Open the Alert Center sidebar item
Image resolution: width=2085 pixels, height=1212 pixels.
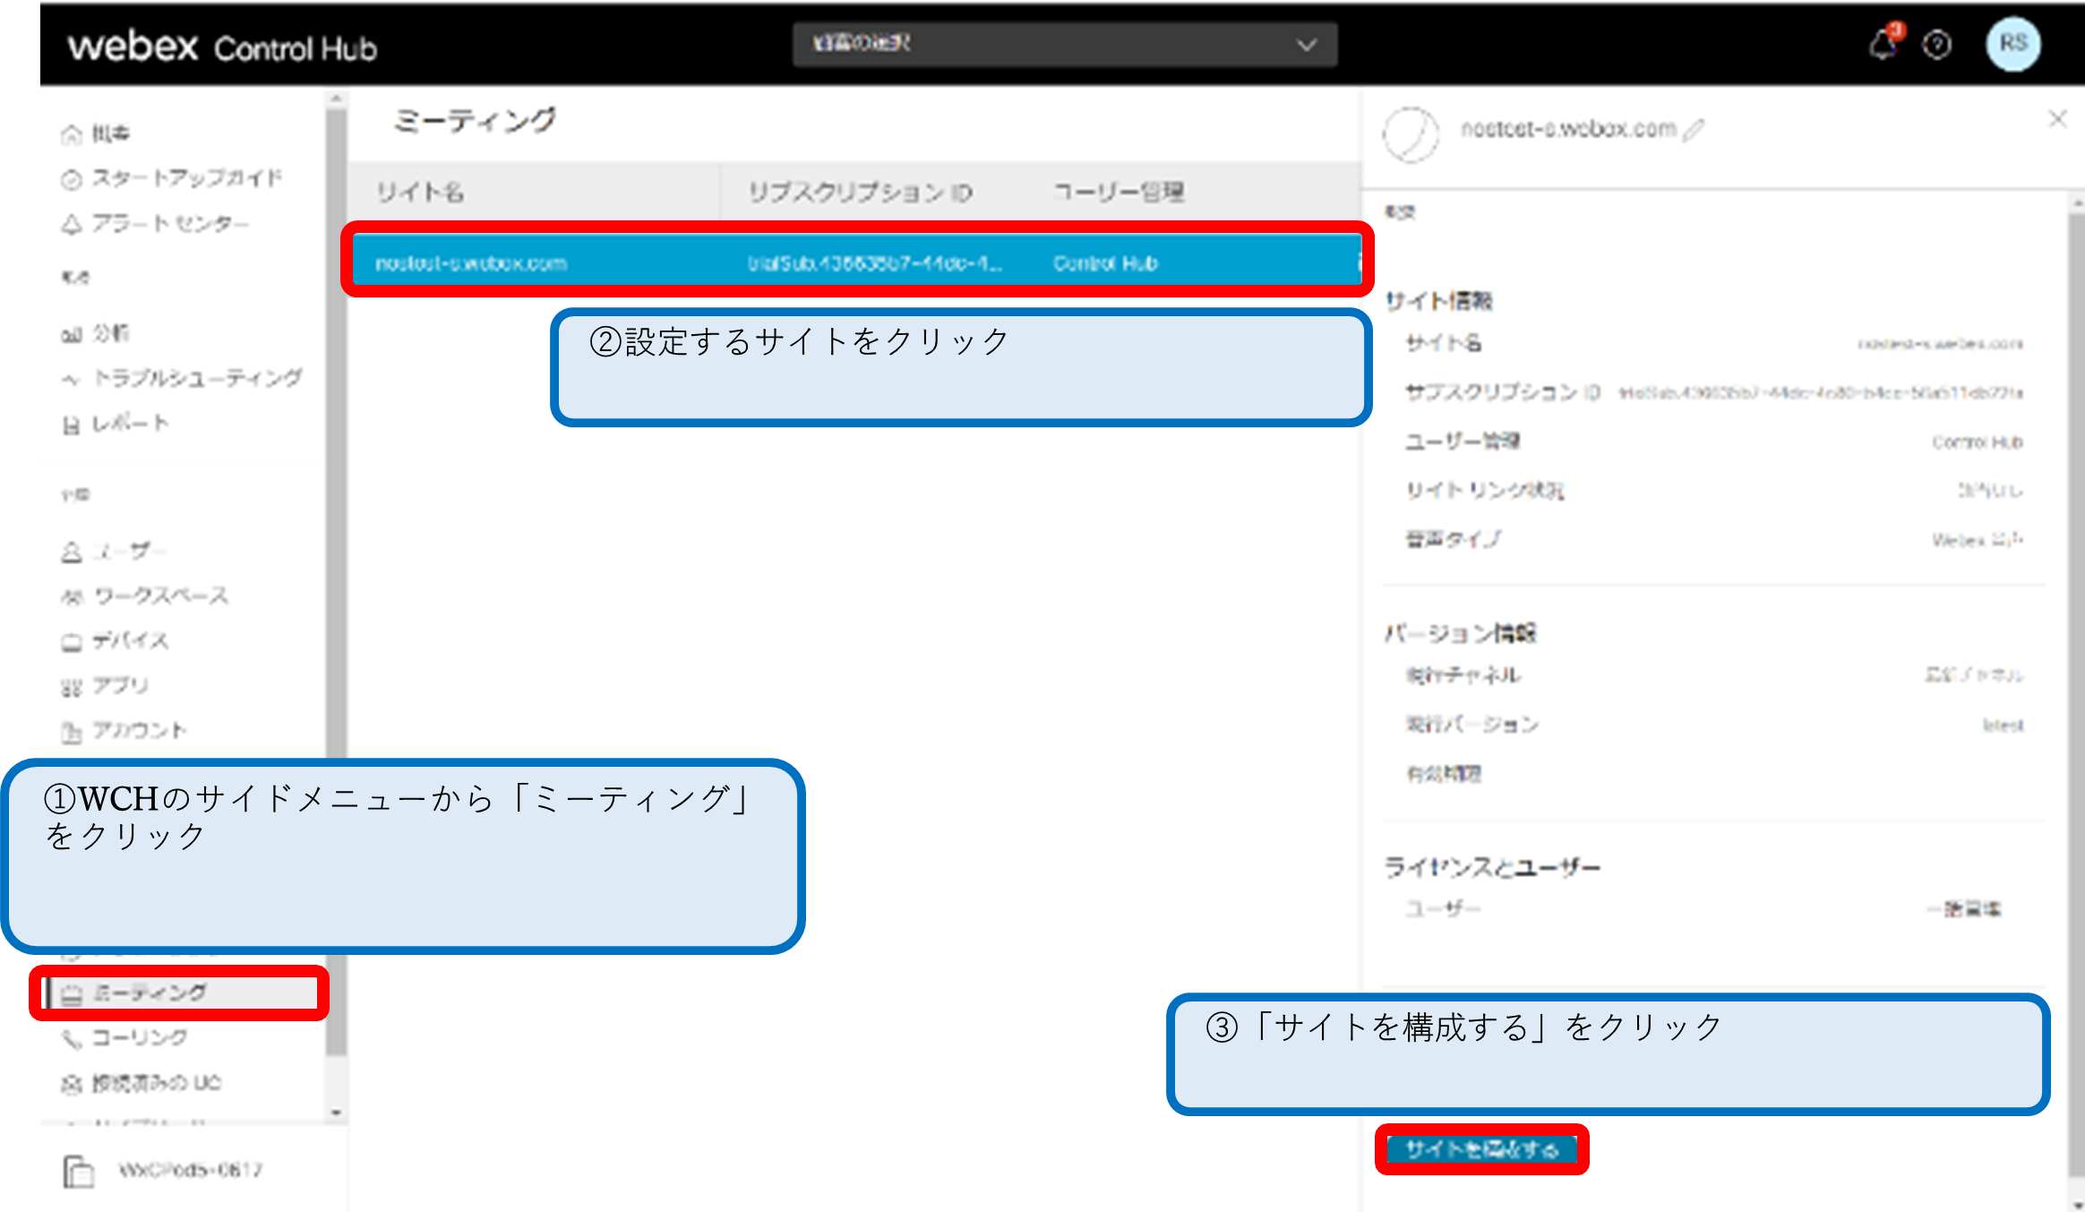point(155,223)
